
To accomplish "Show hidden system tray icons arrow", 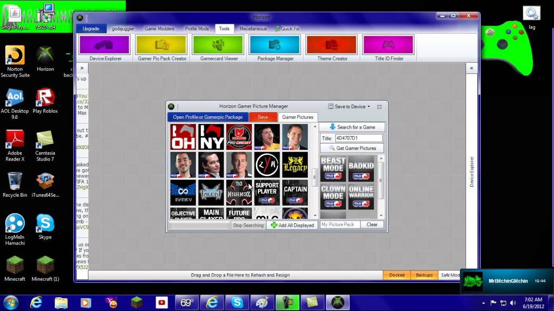I will coord(483,303).
